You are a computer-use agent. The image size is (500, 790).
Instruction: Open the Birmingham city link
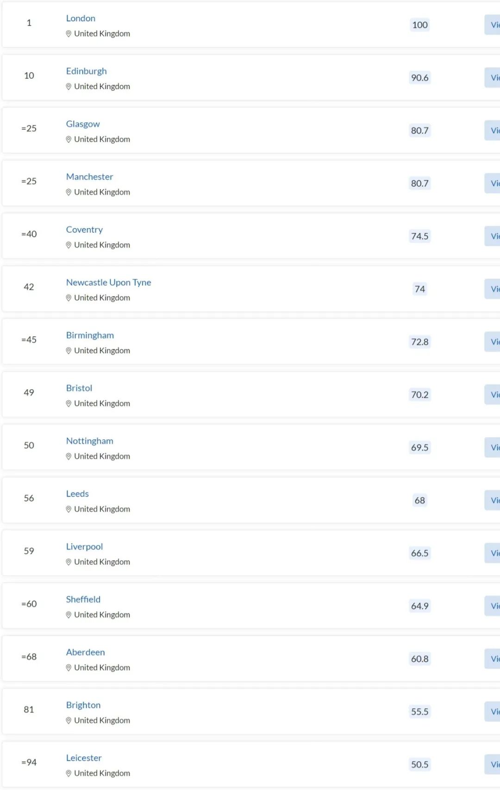coord(90,335)
